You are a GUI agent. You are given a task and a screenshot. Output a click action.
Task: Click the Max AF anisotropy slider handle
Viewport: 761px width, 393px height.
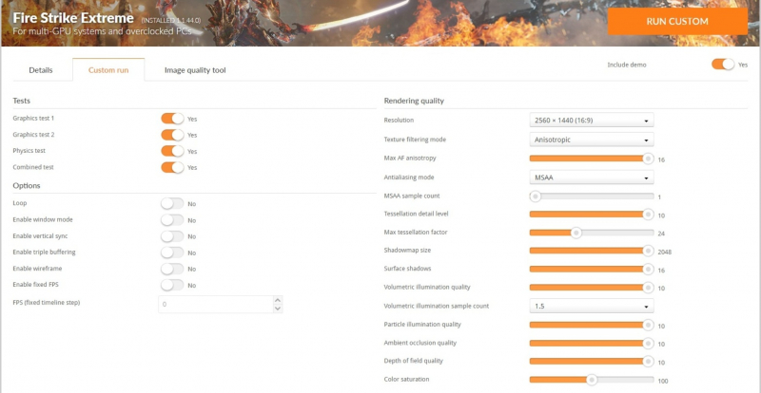pos(648,159)
